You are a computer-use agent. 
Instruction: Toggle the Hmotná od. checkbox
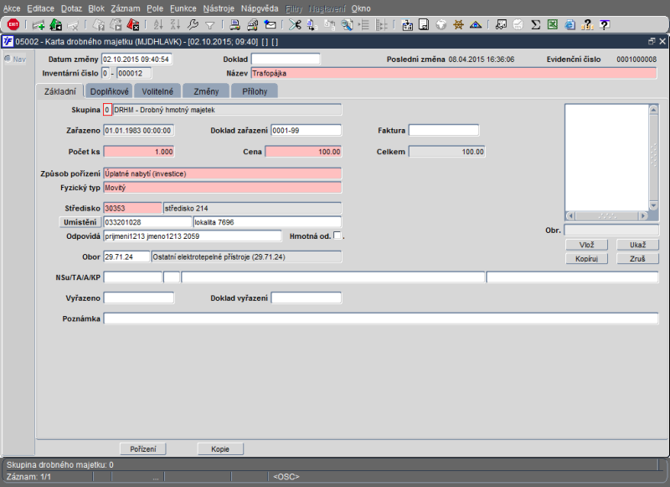pos(338,236)
